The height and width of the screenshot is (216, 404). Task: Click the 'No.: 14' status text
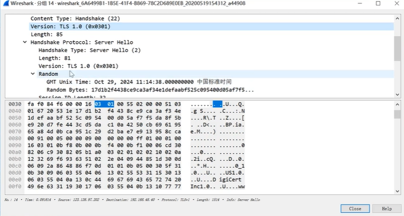point(11,200)
